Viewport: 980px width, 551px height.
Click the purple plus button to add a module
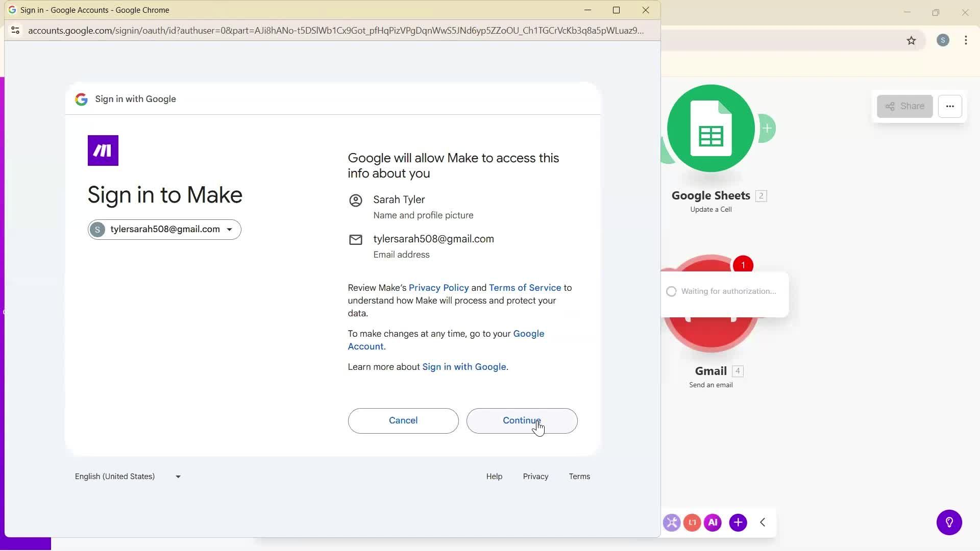[x=739, y=522]
